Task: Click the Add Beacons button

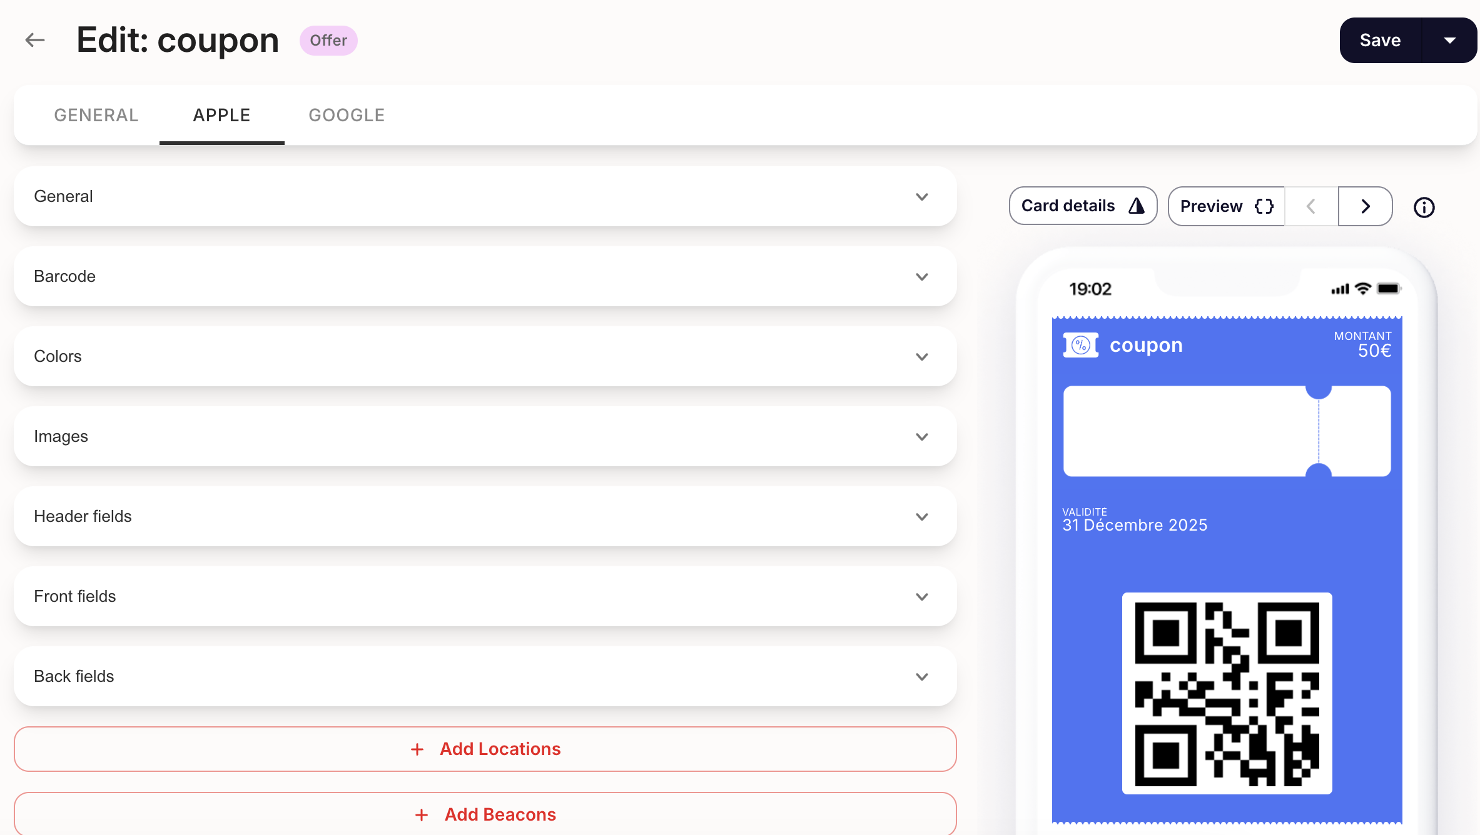Action: coord(485,814)
